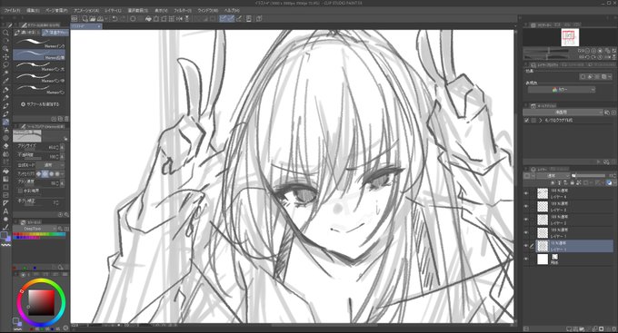Open the DeepTone color set dropdown
Viewport: 618px width, 333px height.
(x=35, y=229)
